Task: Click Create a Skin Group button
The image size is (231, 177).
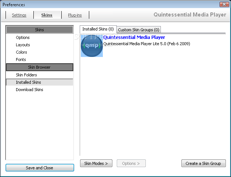Action: pyautogui.click(x=203, y=163)
